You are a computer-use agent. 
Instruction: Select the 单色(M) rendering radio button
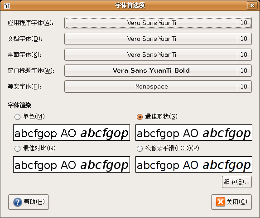point(17,117)
